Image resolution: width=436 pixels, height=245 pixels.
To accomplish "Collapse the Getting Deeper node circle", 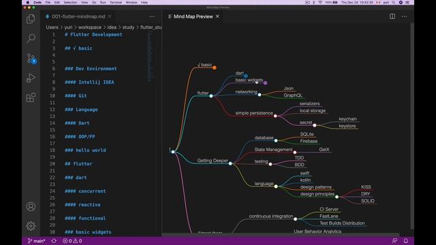I will tap(230, 163).
